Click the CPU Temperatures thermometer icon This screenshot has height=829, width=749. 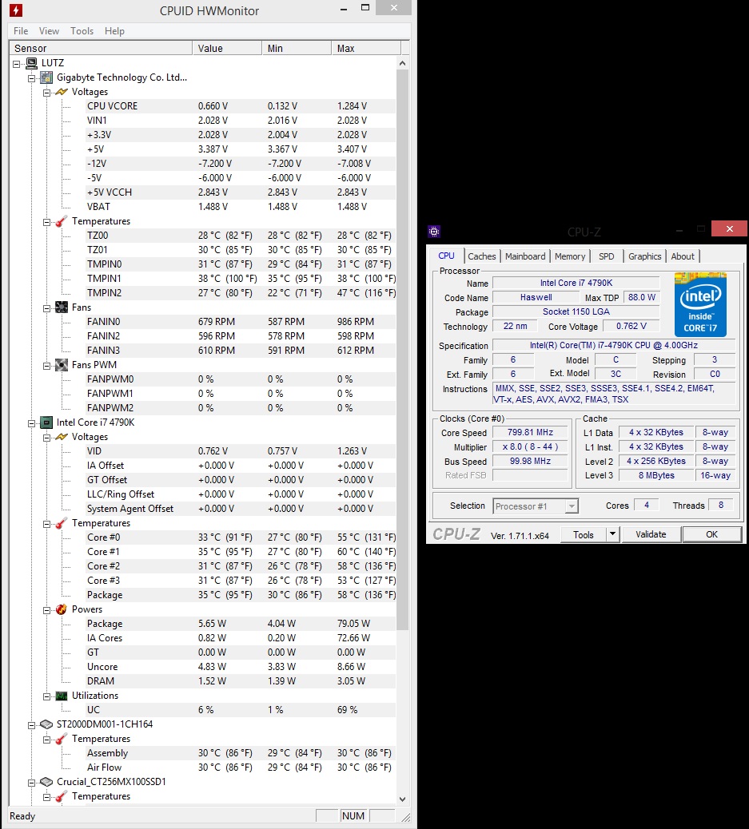tap(62, 523)
